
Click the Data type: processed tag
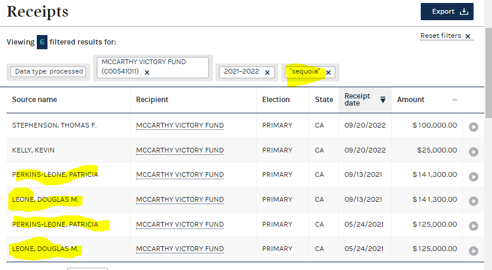click(48, 71)
